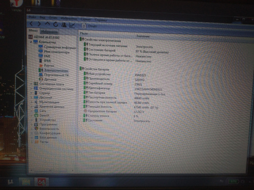Screen dimensions: 254x190
Task: Click the Refresh toolbar icon
Action: click(x=56, y=24)
